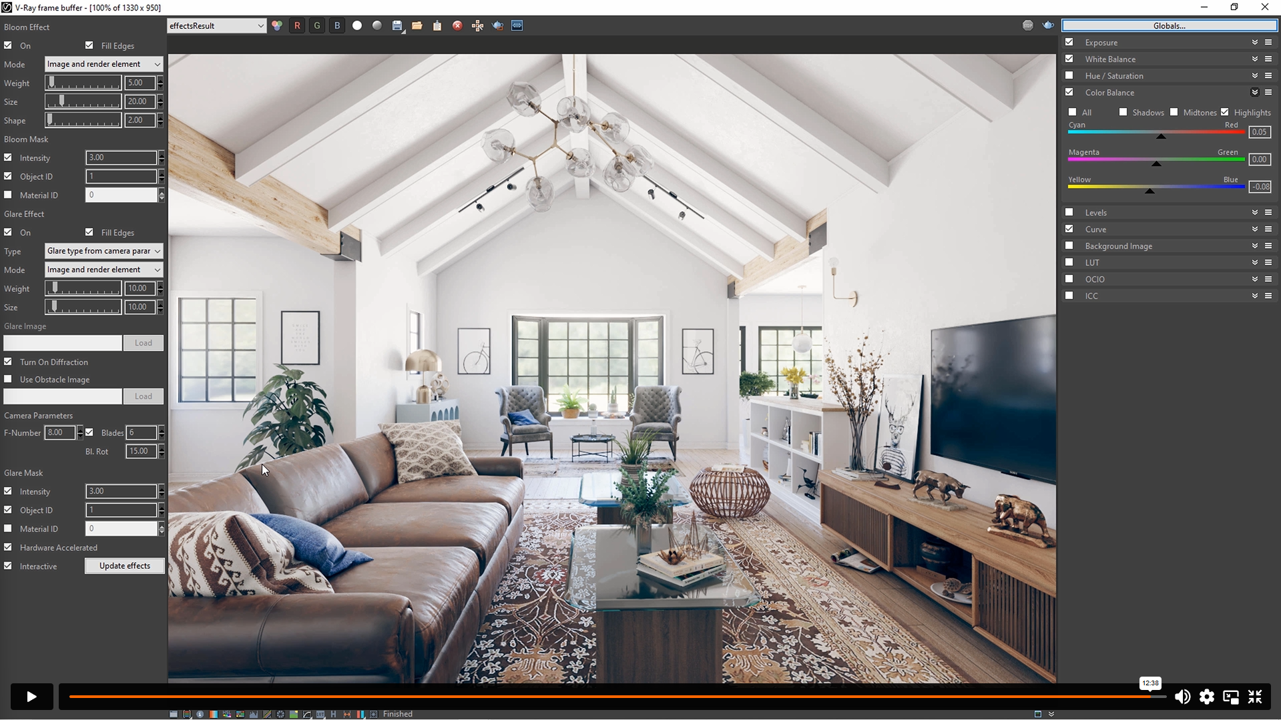The image size is (1281, 720).
Task: Toggle the Red channel button
Action: [297, 25]
